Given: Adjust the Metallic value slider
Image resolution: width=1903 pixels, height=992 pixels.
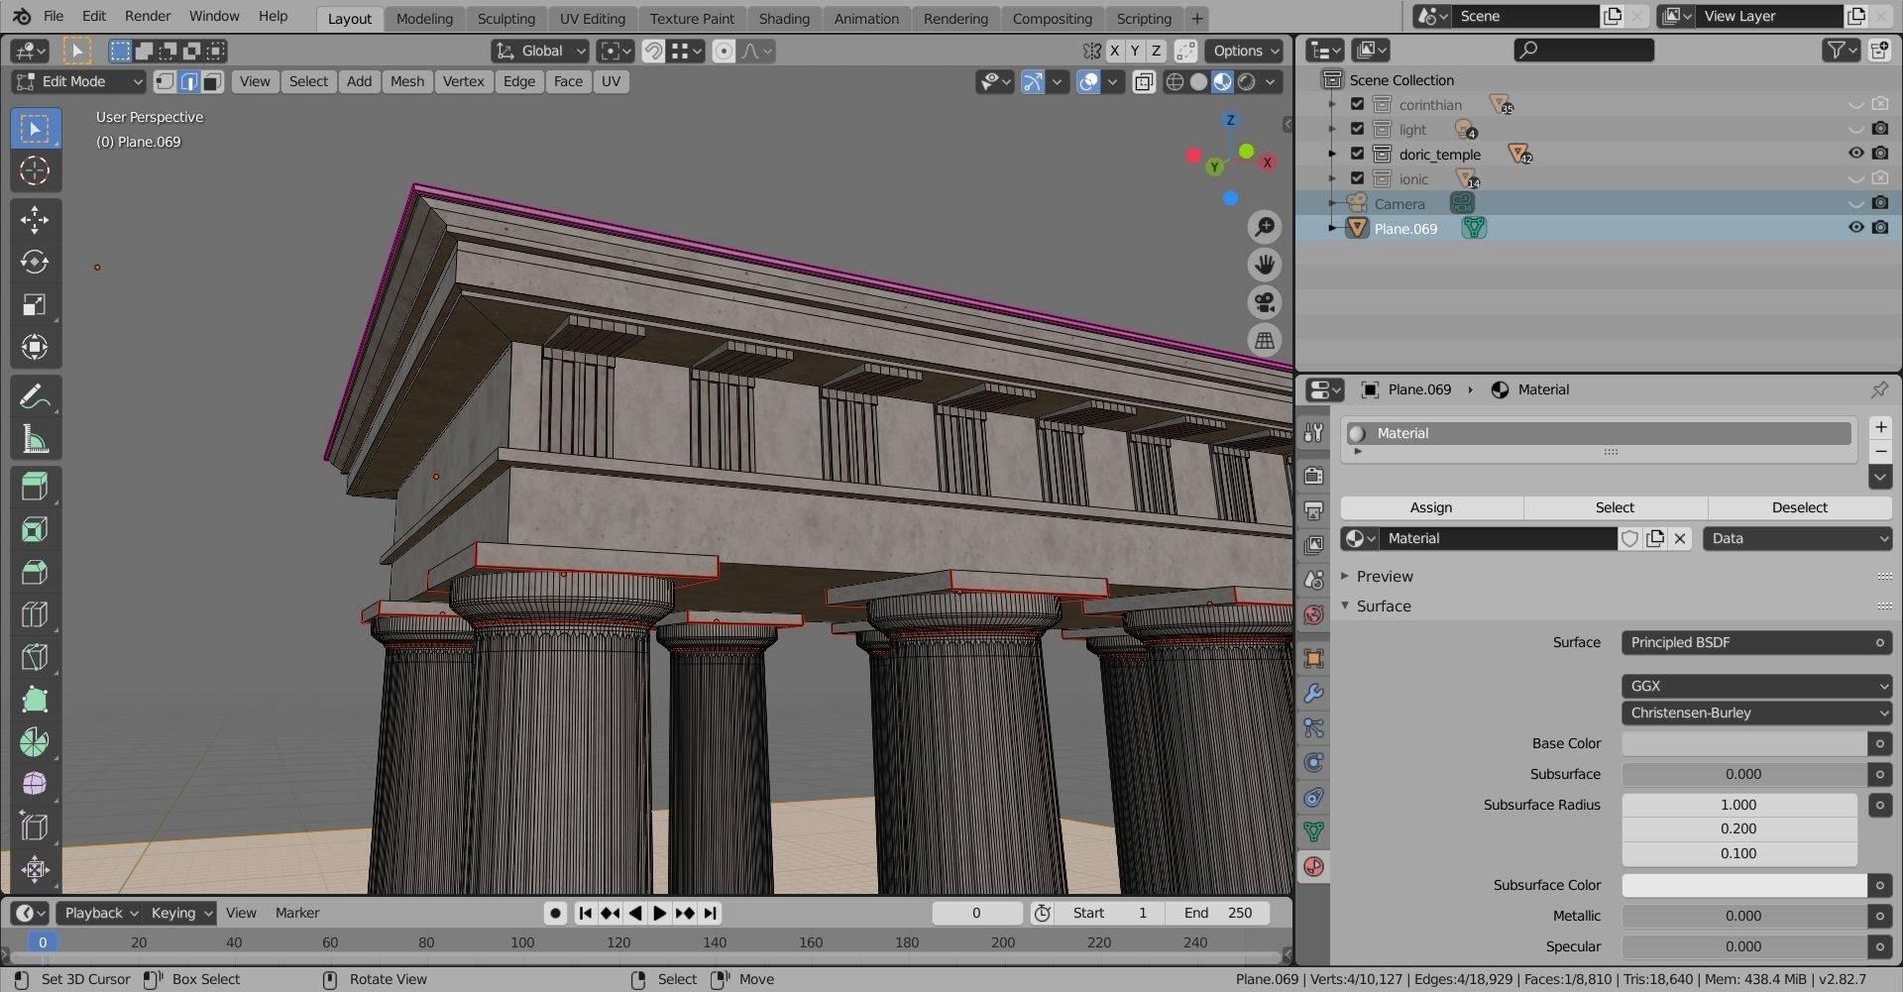Looking at the screenshot, I should coord(1744,916).
